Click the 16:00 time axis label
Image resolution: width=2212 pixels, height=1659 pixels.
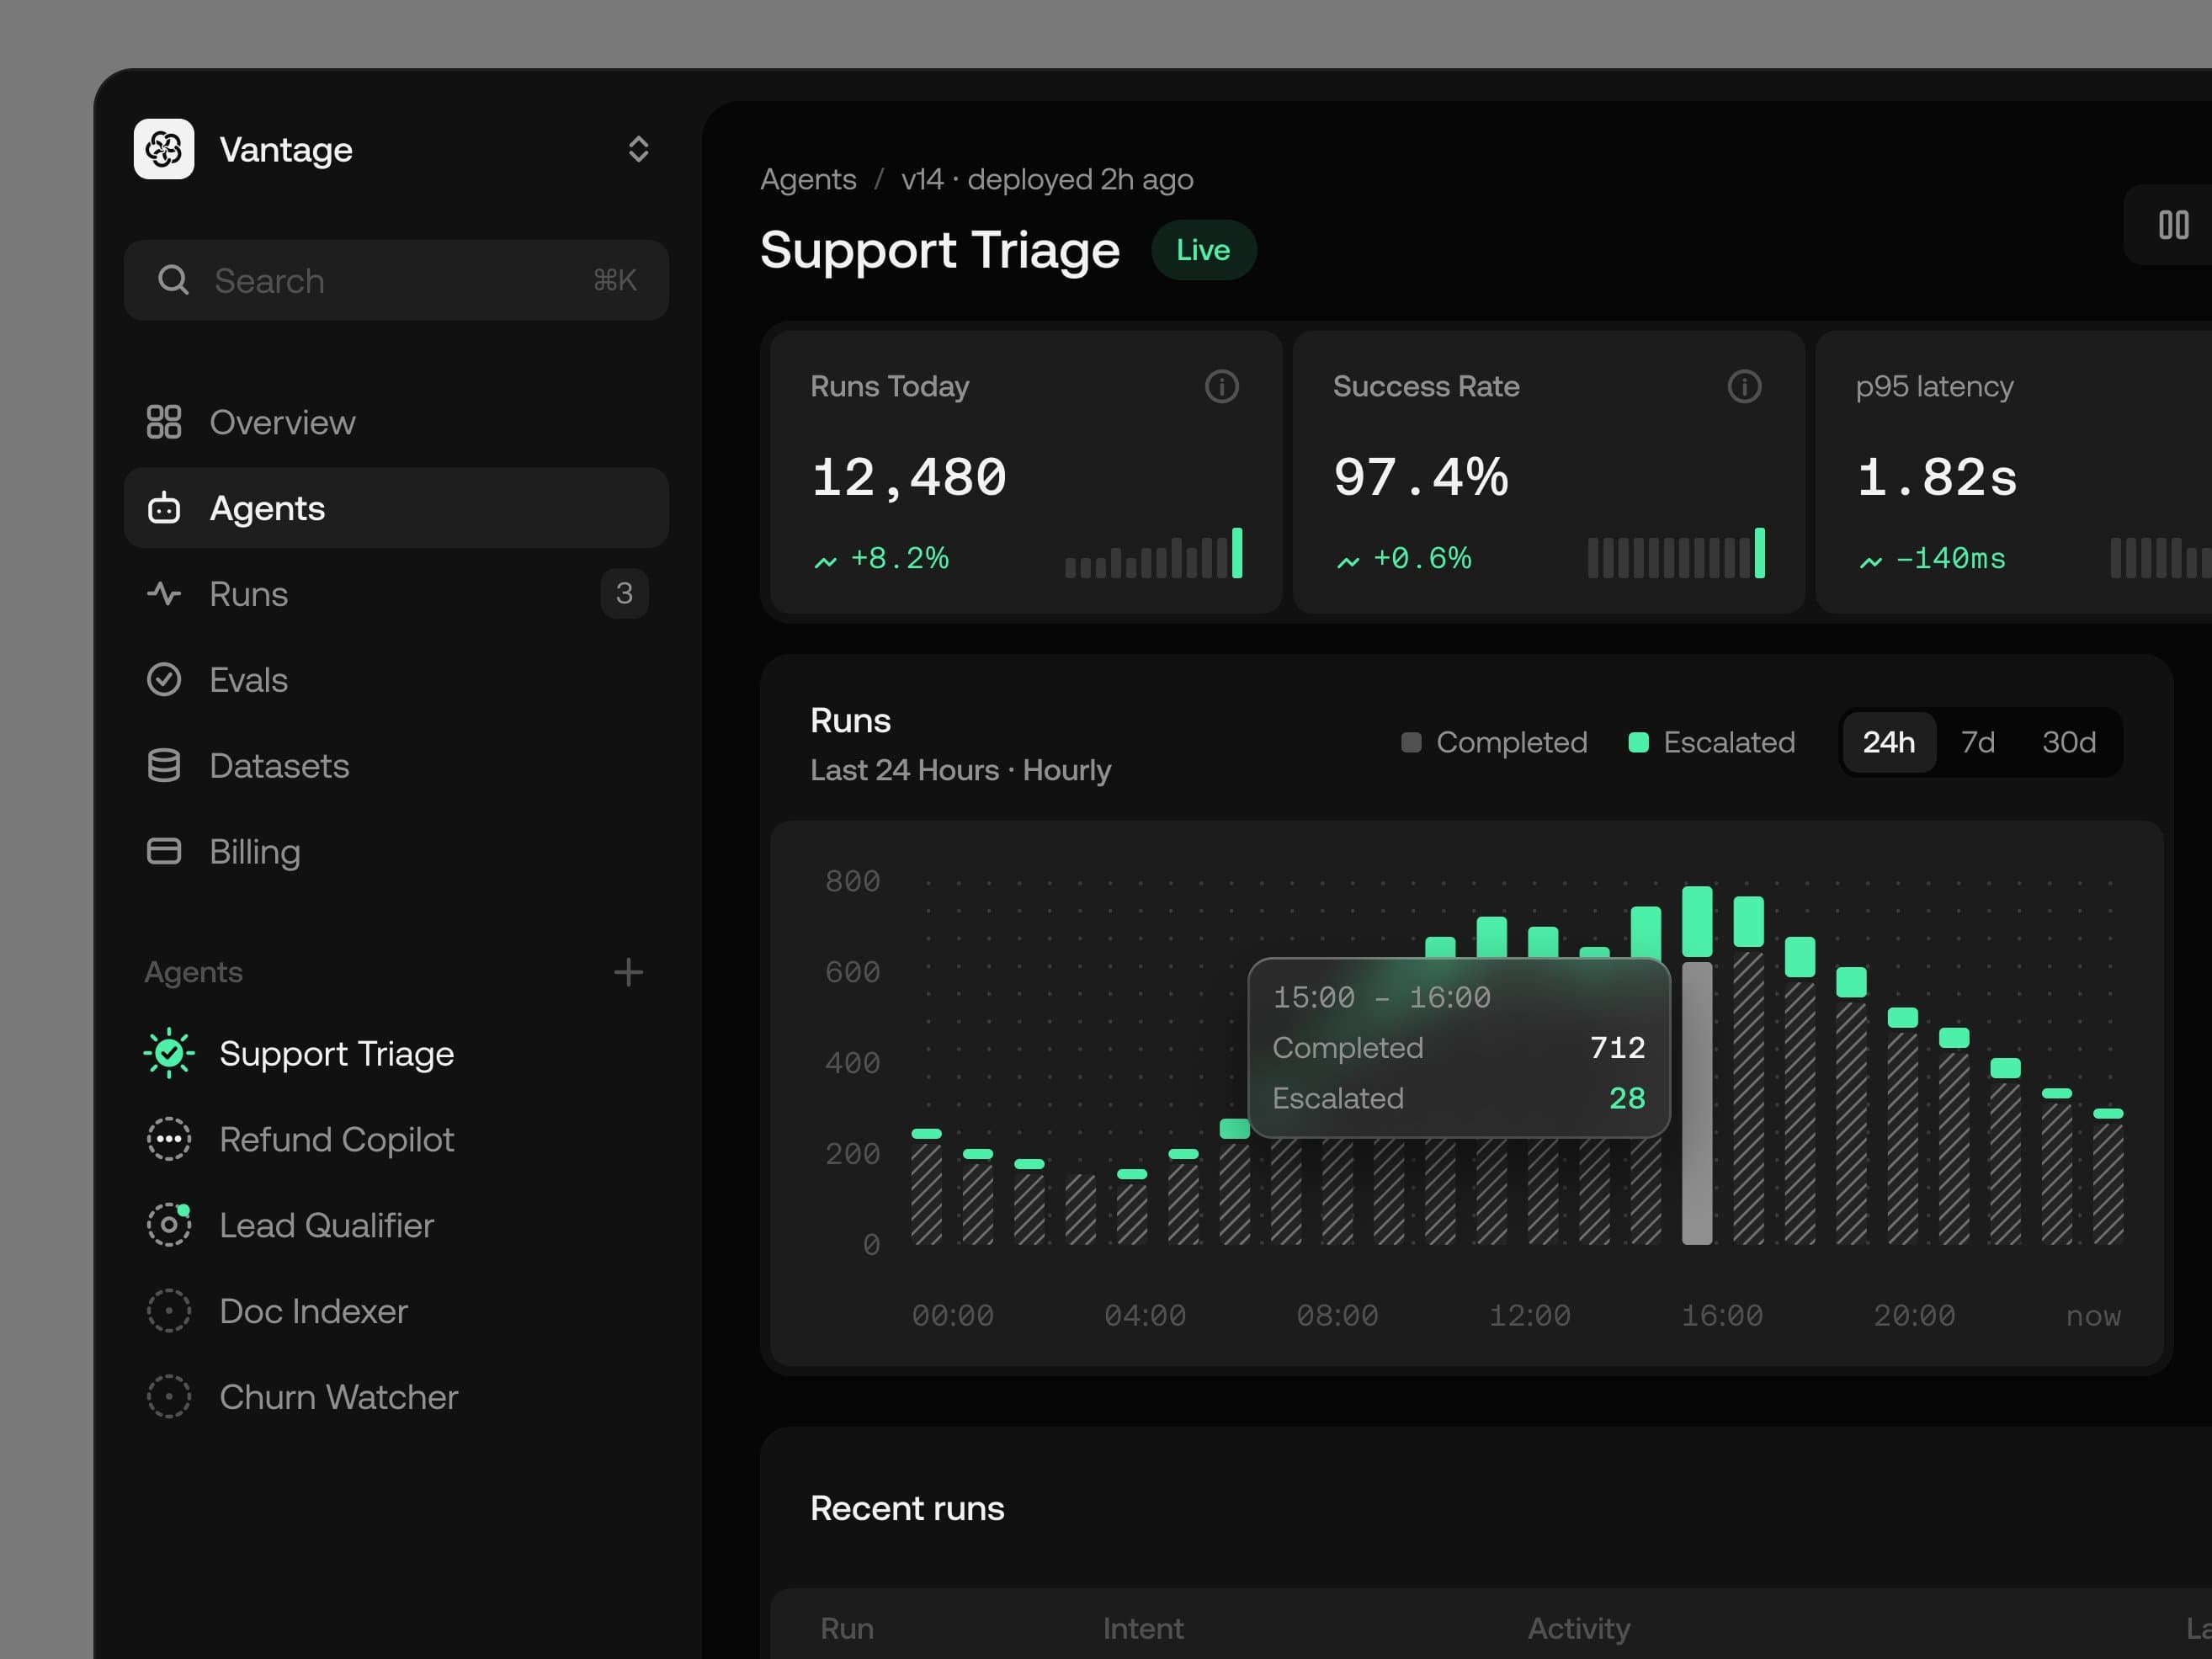coord(1722,1315)
